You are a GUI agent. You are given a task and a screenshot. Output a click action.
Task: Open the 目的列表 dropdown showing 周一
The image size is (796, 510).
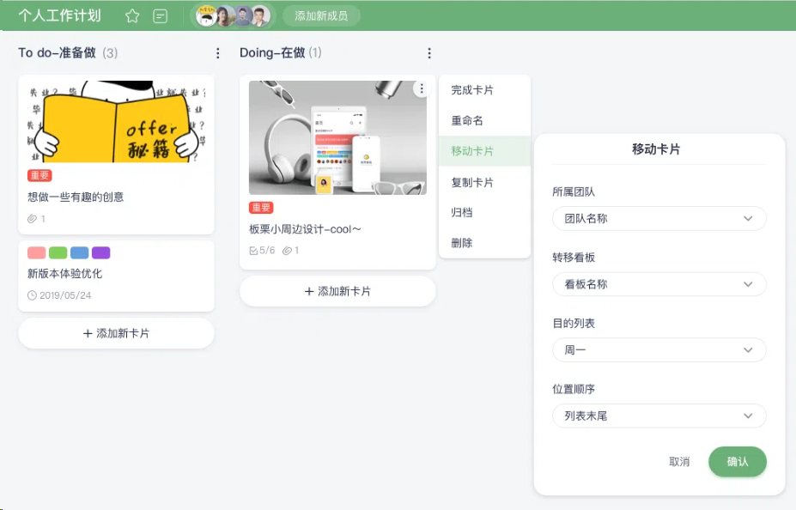(659, 350)
